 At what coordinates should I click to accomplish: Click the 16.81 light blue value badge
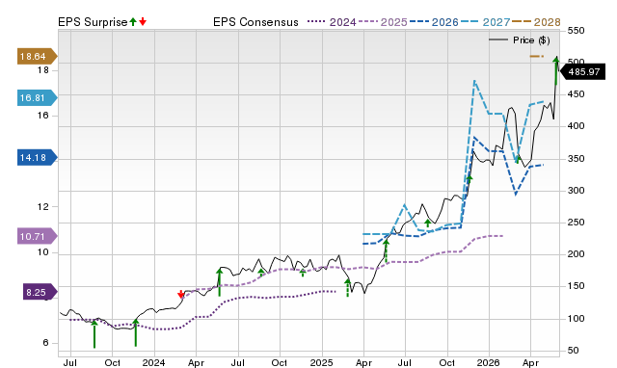point(37,97)
